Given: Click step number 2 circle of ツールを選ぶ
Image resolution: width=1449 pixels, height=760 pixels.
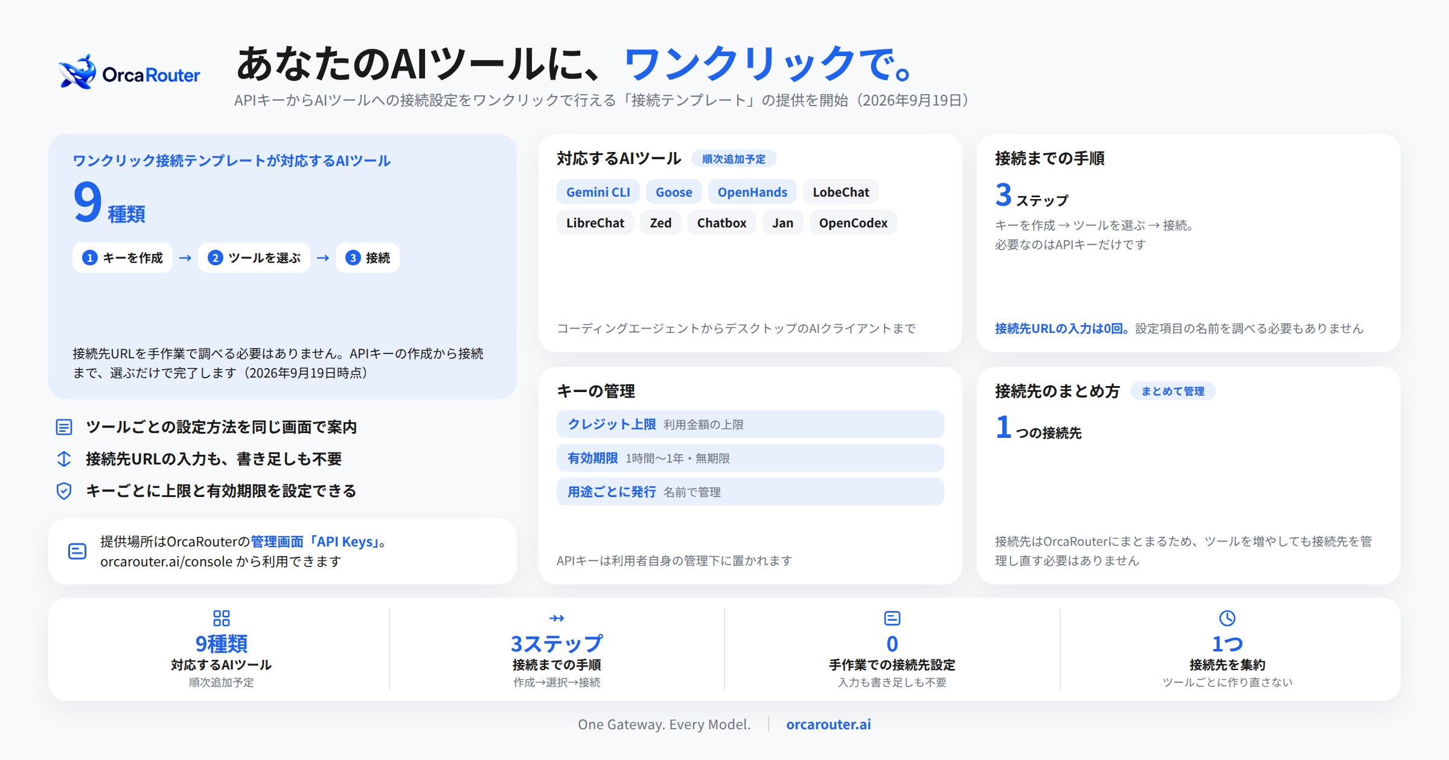Looking at the screenshot, I should click(x=216, y=258).
